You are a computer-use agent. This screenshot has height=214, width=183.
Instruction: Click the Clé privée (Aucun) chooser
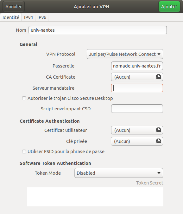[137, 141]
